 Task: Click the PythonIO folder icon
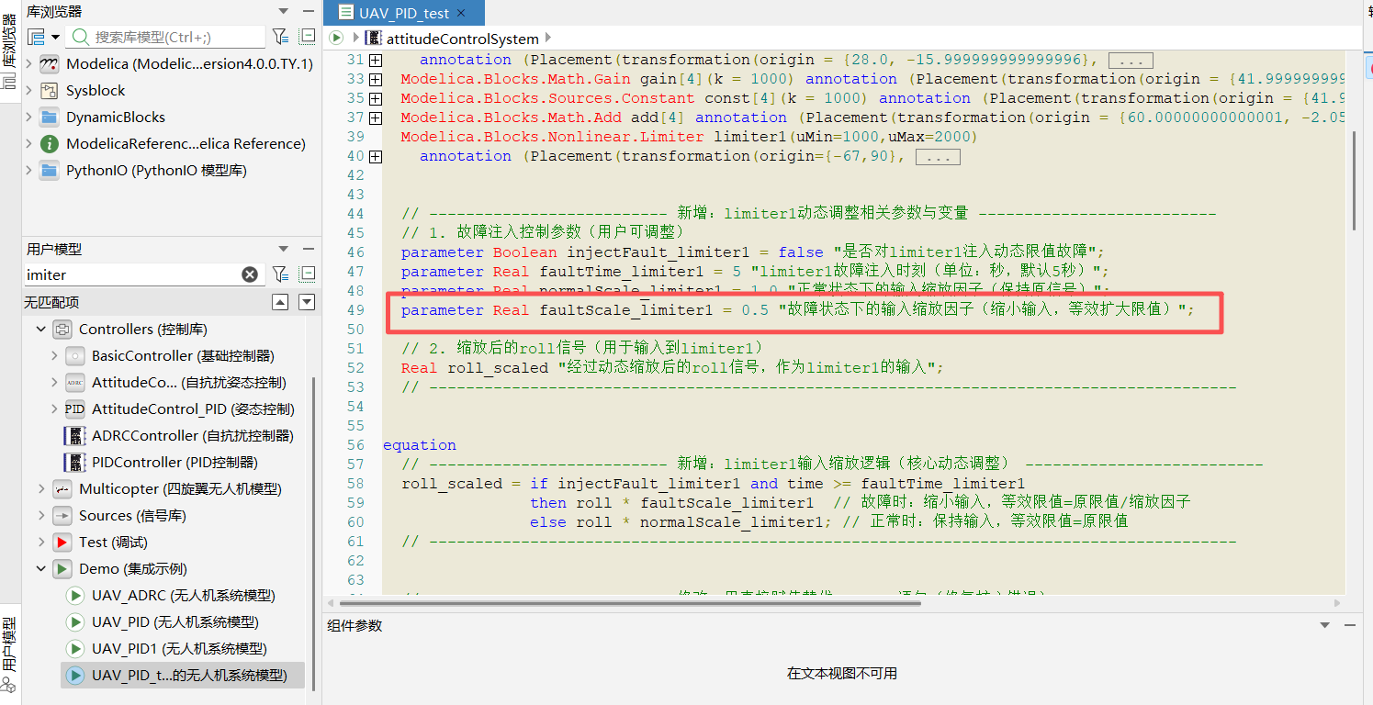click(50, 171)
